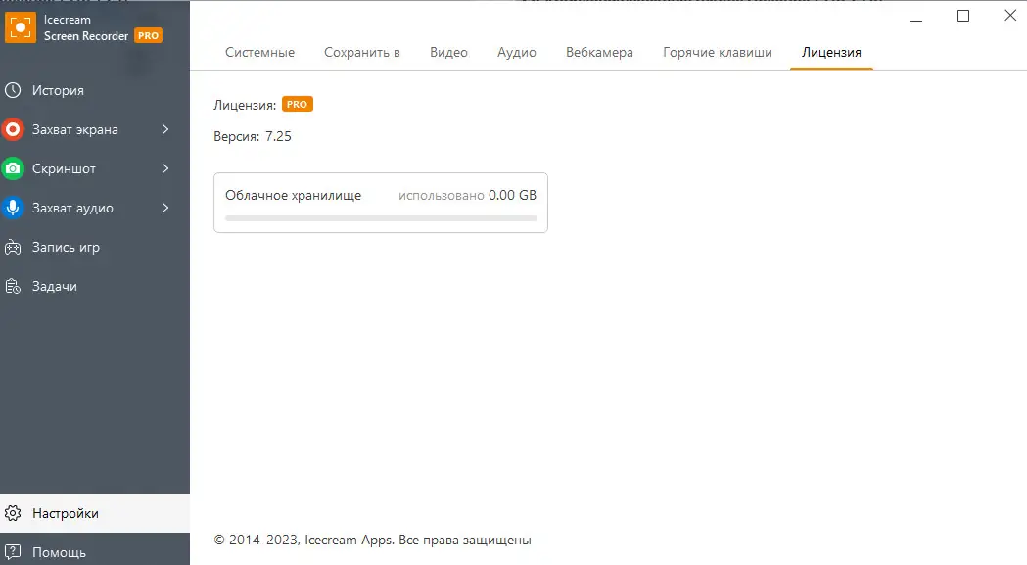Image resolution: width=1027 pixels, height=565 pixels.
Task: Click the Icecream Screen Recorder app logo
Action: click(x=21, y=27)
